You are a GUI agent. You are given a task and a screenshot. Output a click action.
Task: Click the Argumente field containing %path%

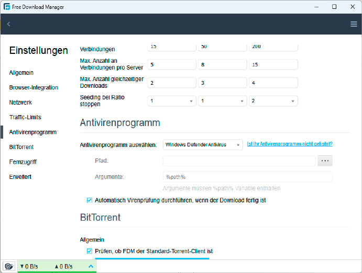click(247, 177)
